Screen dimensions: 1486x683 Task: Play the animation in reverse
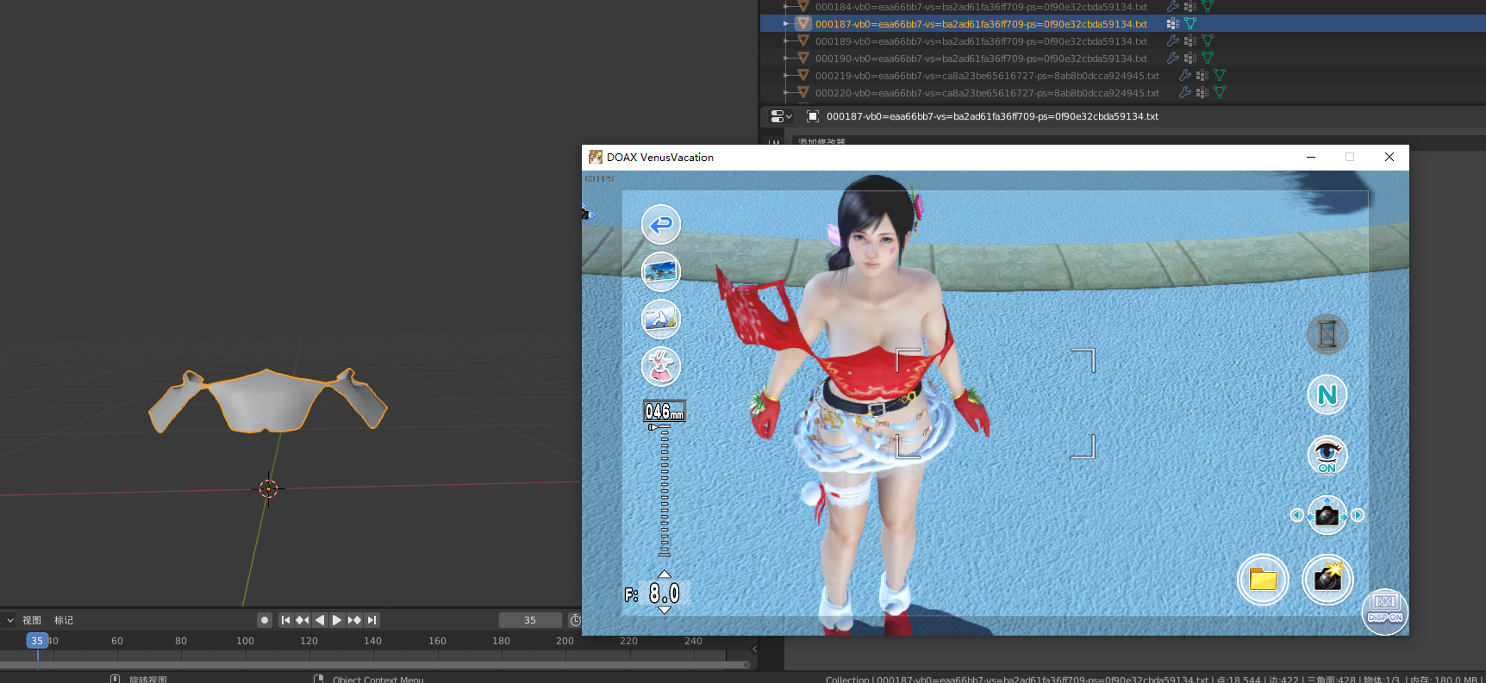tap(320, 620)
